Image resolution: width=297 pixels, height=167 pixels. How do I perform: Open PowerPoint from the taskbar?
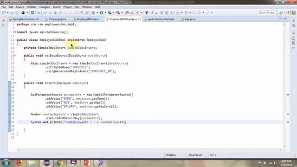click(x=87, y=163)
